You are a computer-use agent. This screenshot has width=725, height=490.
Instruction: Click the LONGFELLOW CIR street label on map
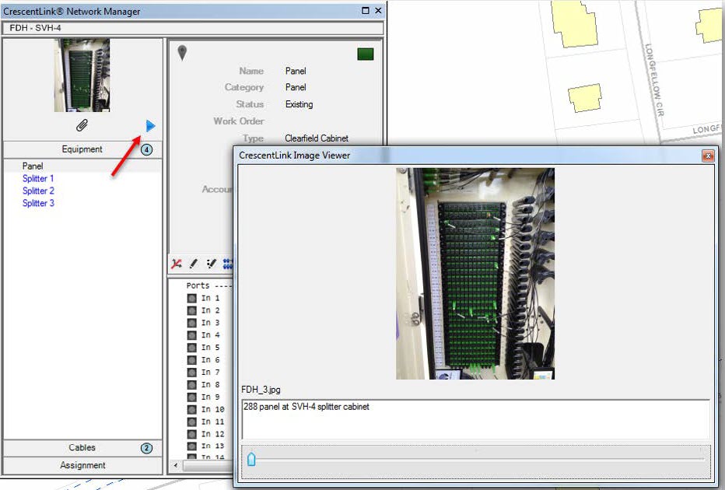pyautogui.click(x=654, y=79)
